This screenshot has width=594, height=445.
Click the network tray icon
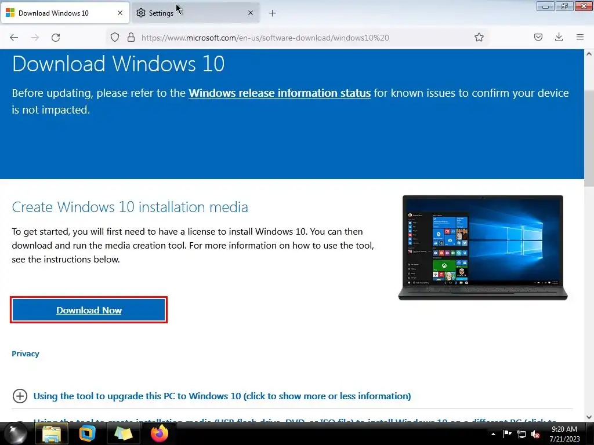coord(521,435)
